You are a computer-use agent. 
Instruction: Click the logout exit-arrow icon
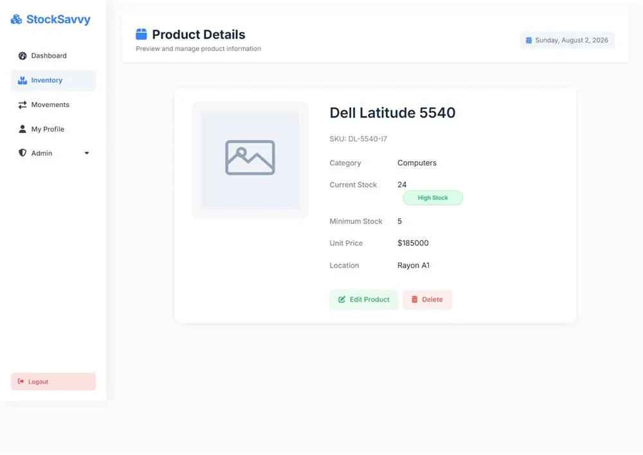(x=21, y=381)
